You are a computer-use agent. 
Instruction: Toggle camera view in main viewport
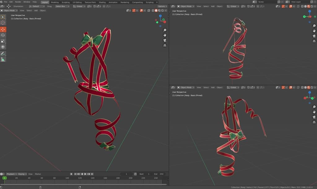point(165,40)
